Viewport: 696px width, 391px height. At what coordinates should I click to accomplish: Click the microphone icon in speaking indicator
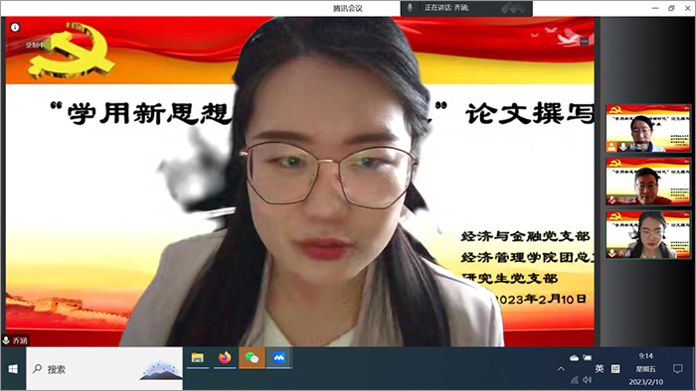point(410,8)
